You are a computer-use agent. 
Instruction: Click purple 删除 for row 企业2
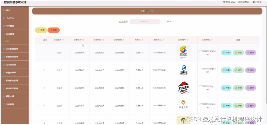tap(251, 70)
